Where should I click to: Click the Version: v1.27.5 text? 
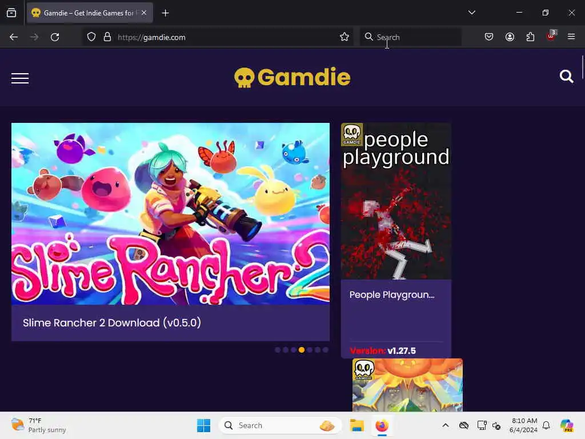pyautogui.click(x=383, y=351)
